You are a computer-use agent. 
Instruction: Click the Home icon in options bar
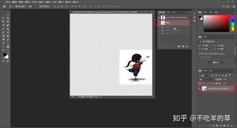pos(4,7)
